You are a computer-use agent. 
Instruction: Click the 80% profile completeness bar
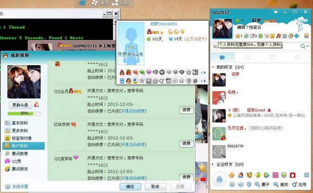click(24, 113)
